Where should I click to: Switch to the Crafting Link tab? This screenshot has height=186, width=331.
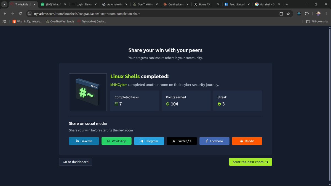coord(175,4)
